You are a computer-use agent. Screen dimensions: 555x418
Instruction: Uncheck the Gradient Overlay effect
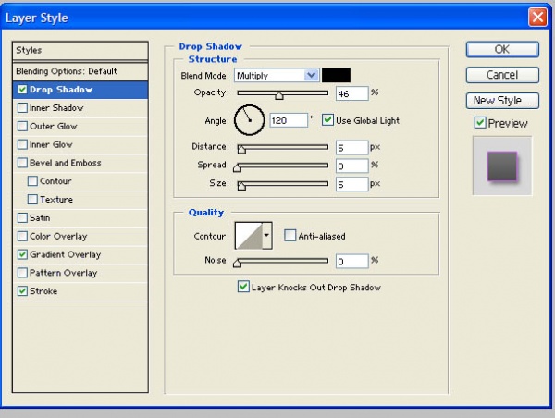22,254
